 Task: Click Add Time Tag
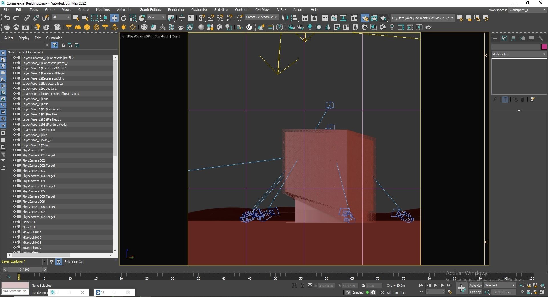point(396,293)
